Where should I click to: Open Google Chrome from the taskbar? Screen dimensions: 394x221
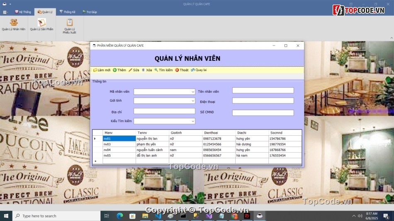tap(234, 216)
